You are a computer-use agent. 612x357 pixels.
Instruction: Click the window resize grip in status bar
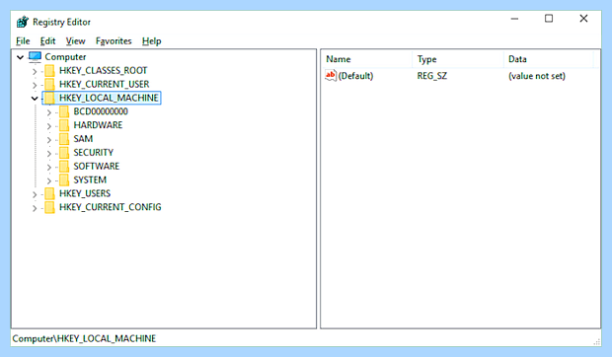597,342
